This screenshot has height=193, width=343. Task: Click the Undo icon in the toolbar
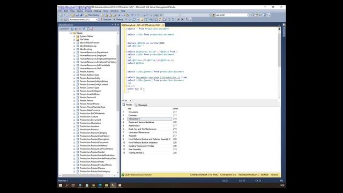click(132, 15)
